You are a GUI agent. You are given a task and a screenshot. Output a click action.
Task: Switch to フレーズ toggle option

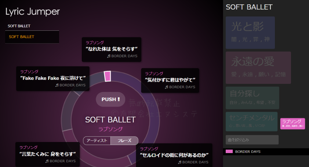[x=124, y=141]
